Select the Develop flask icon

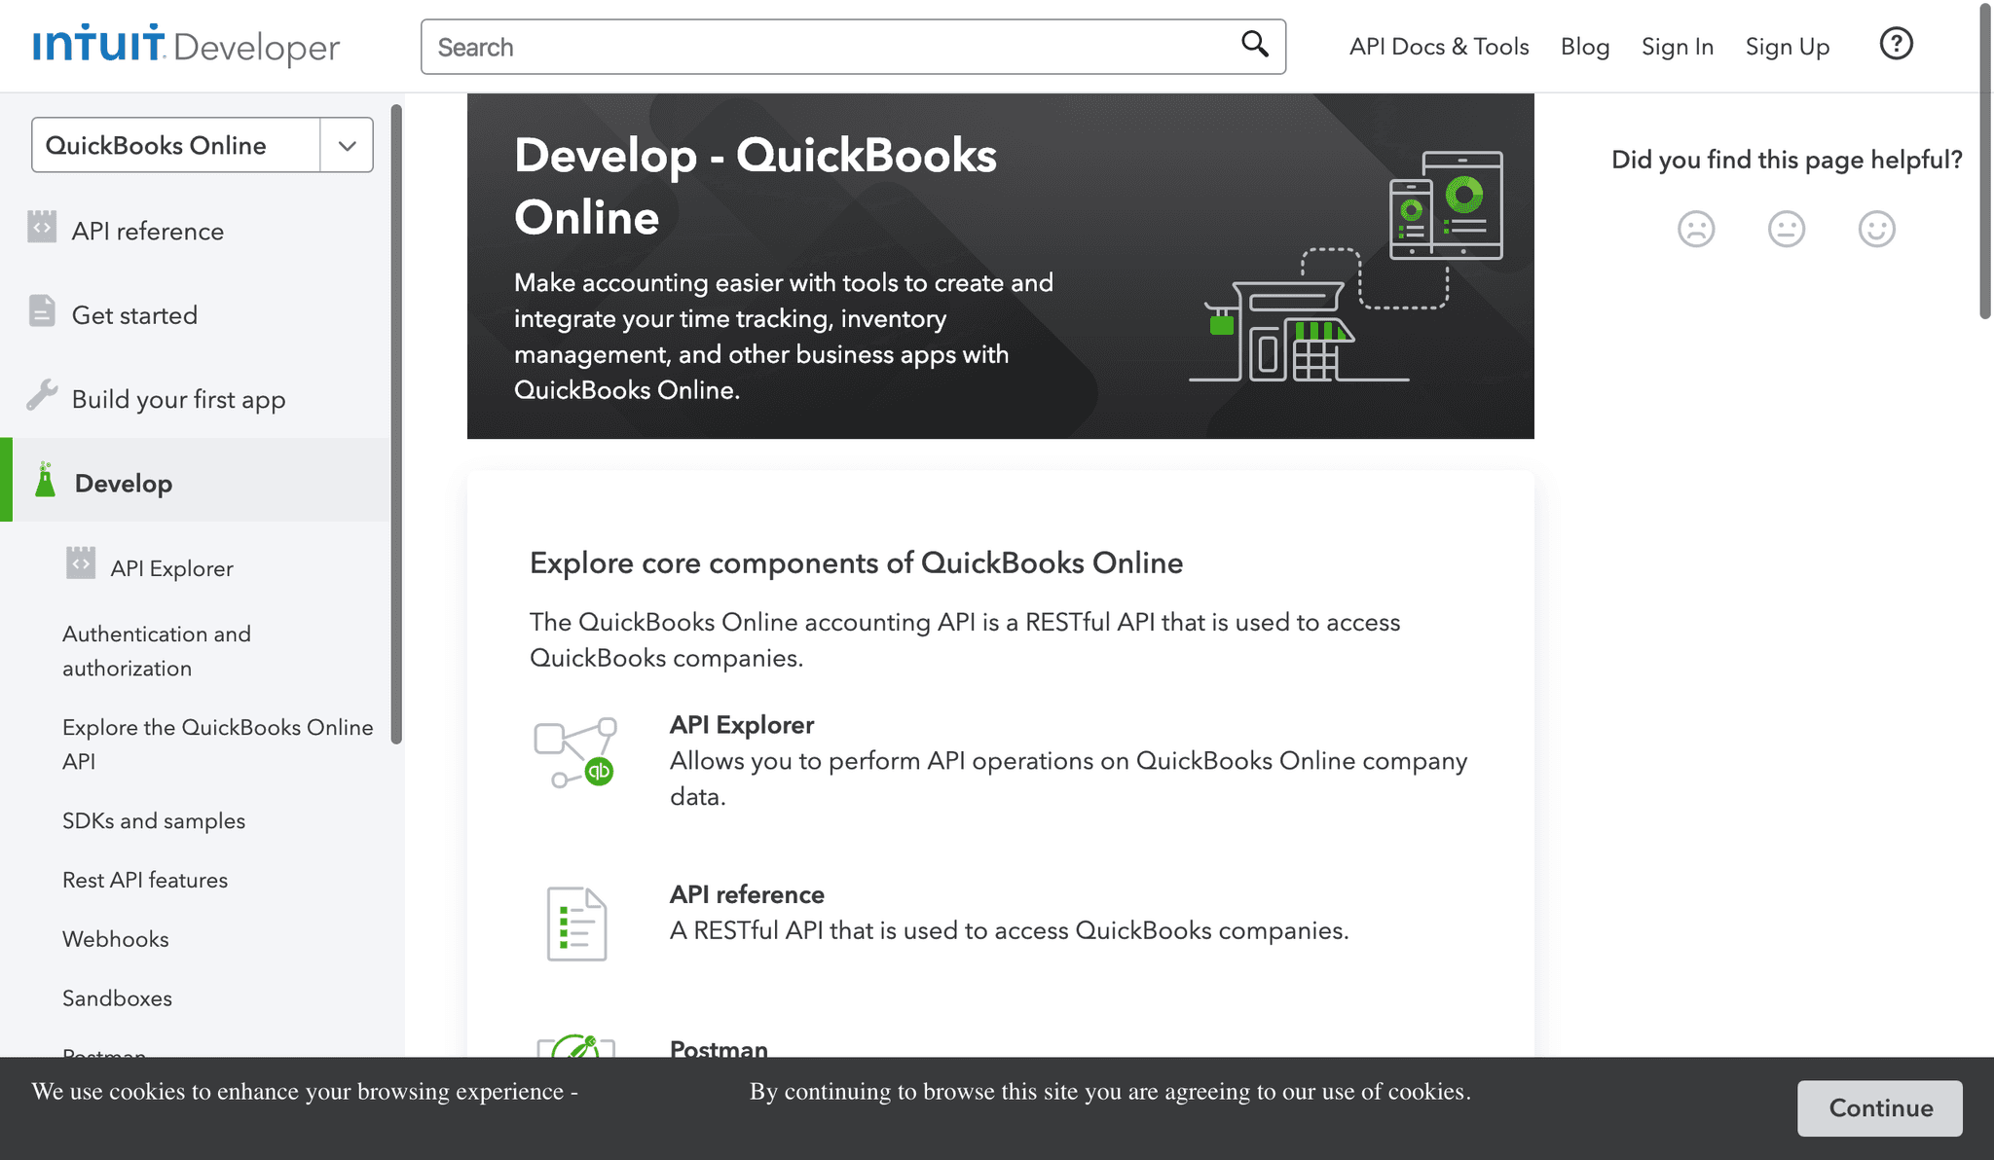pyautogui.click(x=43, y=479)
